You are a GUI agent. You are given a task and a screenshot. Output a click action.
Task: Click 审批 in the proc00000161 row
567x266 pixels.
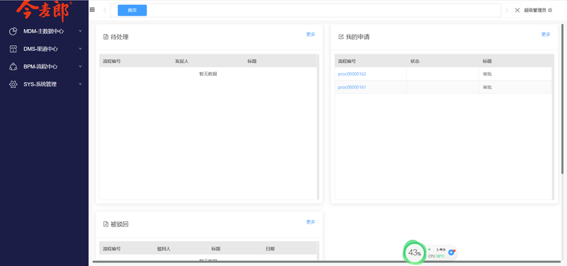pyautogui.click(x=487, y=87)
